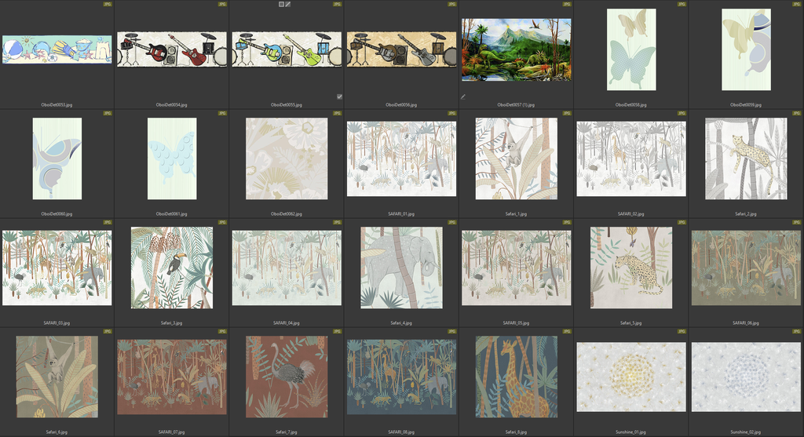Click the JPG format badge on Sunshine_02 tile
The height and width of the screenshot is (437, 804).
[x=797, y=331]
